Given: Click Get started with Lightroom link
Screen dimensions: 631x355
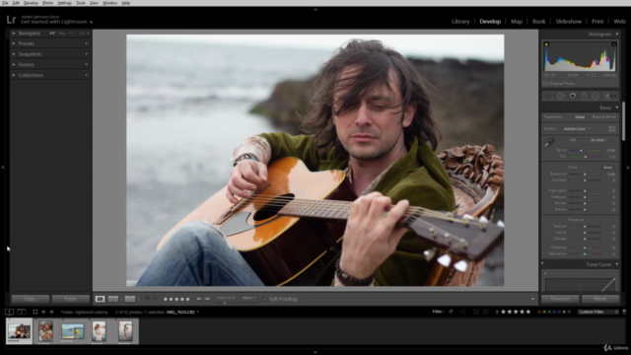Looking at the screenshot, I should (x=54, y=22).
